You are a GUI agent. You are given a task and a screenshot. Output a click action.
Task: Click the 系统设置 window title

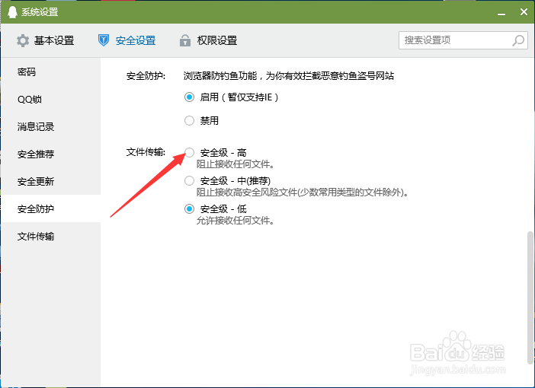point(40,12)
